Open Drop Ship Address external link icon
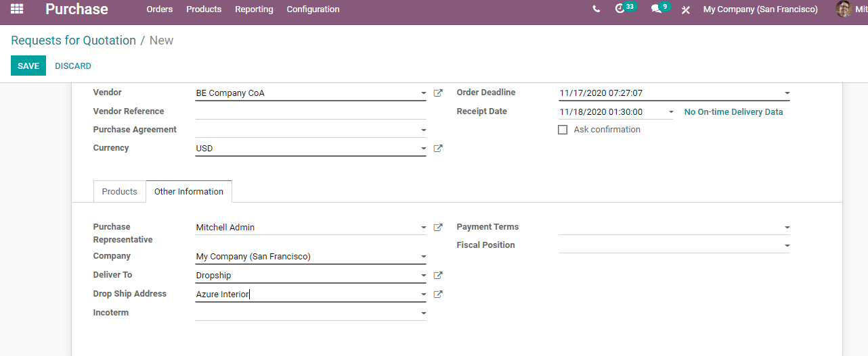 (438, 295)
